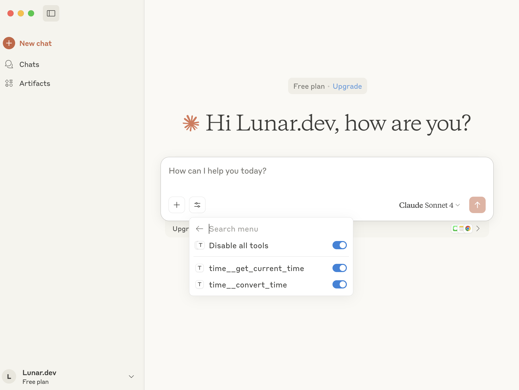519x390 pixels.
Task: Click the T icon beside time__convert_time
Action: (x=200, y=284)
